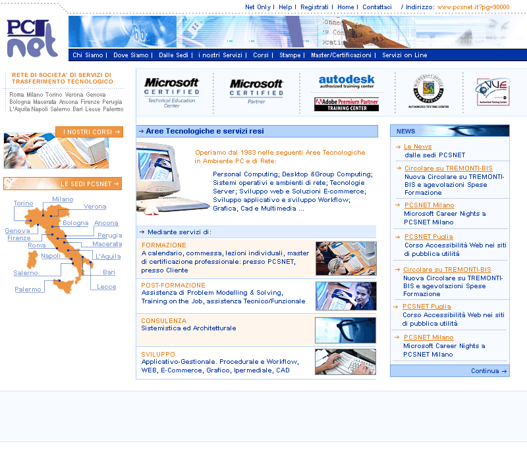Image resolution: width=527 pixels, height=452 pixels.
Task: Click the courses photo under I NOSTRI CORSI
Action: (56, 151)
